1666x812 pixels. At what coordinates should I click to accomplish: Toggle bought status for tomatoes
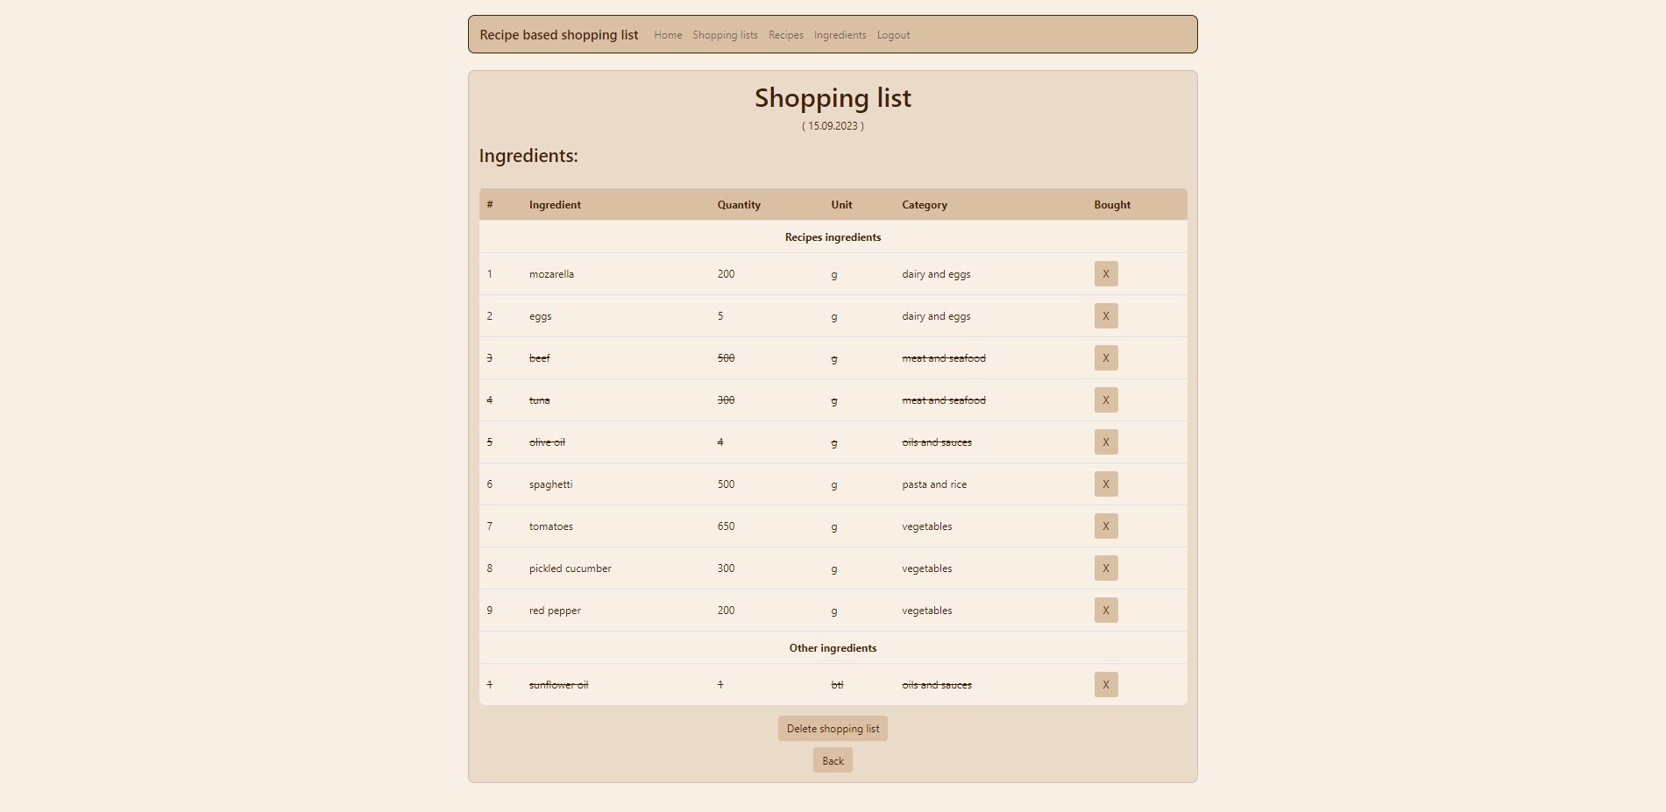(x=1105, y=526)
